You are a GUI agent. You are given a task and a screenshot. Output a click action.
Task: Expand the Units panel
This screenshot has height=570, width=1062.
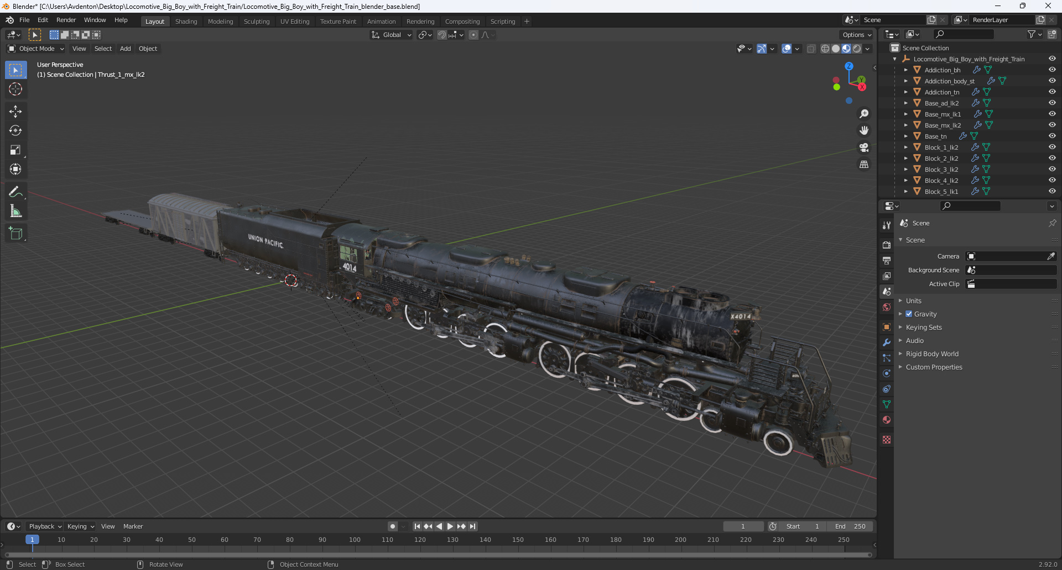pos(914,300)
